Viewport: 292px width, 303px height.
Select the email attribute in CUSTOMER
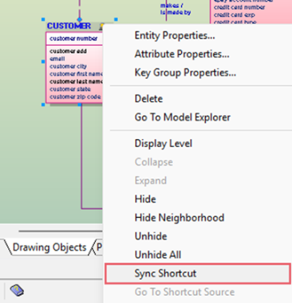57,59
